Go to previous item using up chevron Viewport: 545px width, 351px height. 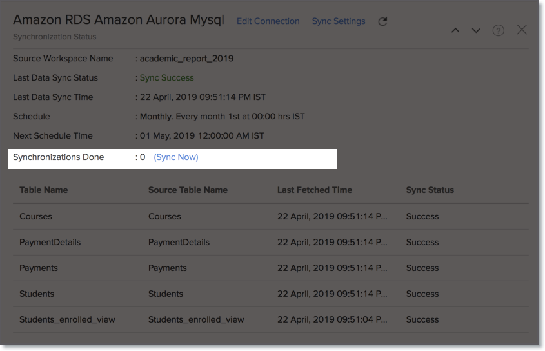click(455, 30)
